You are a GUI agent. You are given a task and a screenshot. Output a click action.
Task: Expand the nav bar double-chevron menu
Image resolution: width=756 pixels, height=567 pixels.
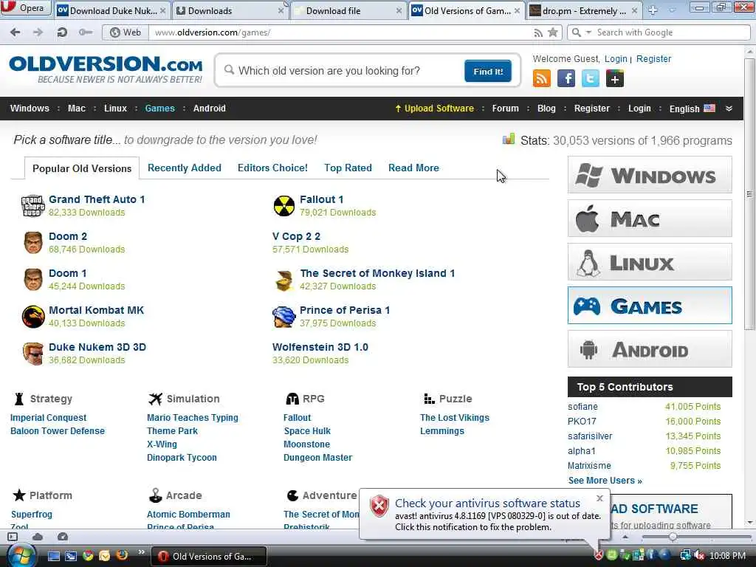click(x=729, y=109)
